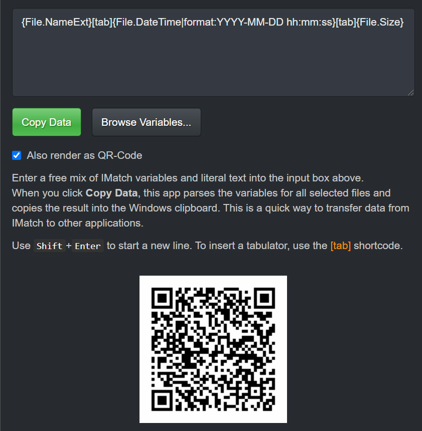
Task: Click {File.NameExt} variable in the input box
Action: [56, 22]
